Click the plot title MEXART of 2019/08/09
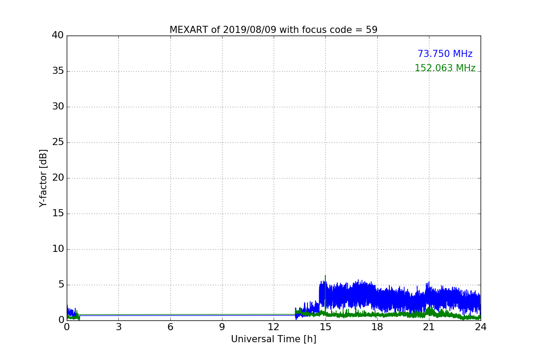The image size is (534, 356). [x=273, y=30]
